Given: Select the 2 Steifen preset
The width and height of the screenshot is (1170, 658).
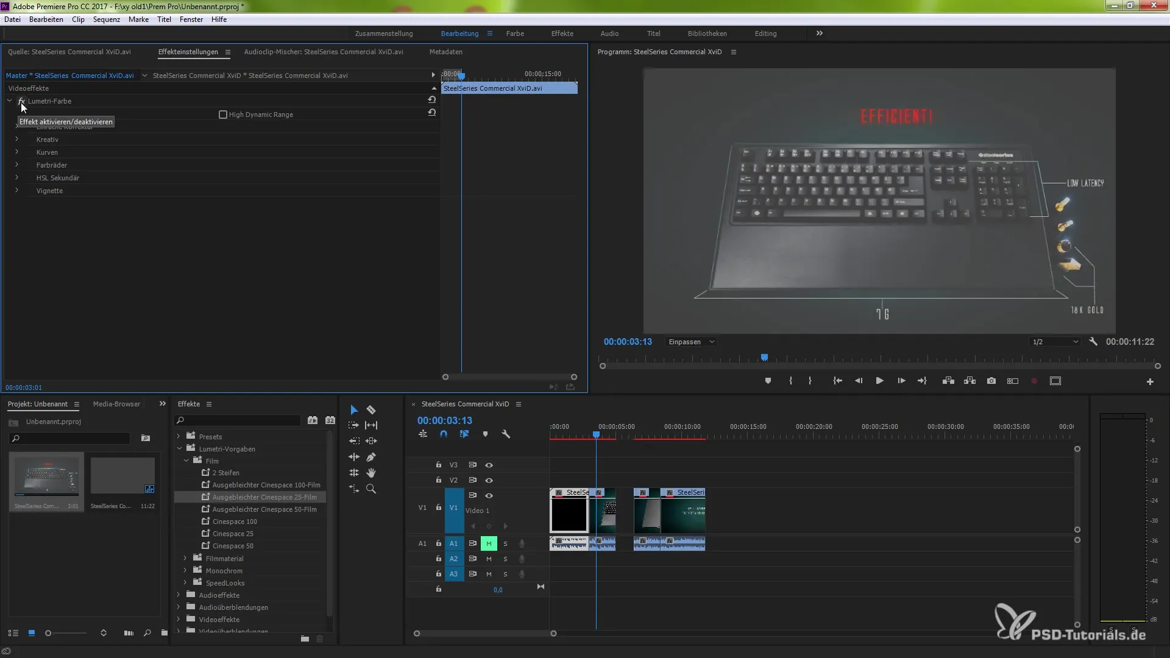Looking at the screenshot, I should 225,473.
